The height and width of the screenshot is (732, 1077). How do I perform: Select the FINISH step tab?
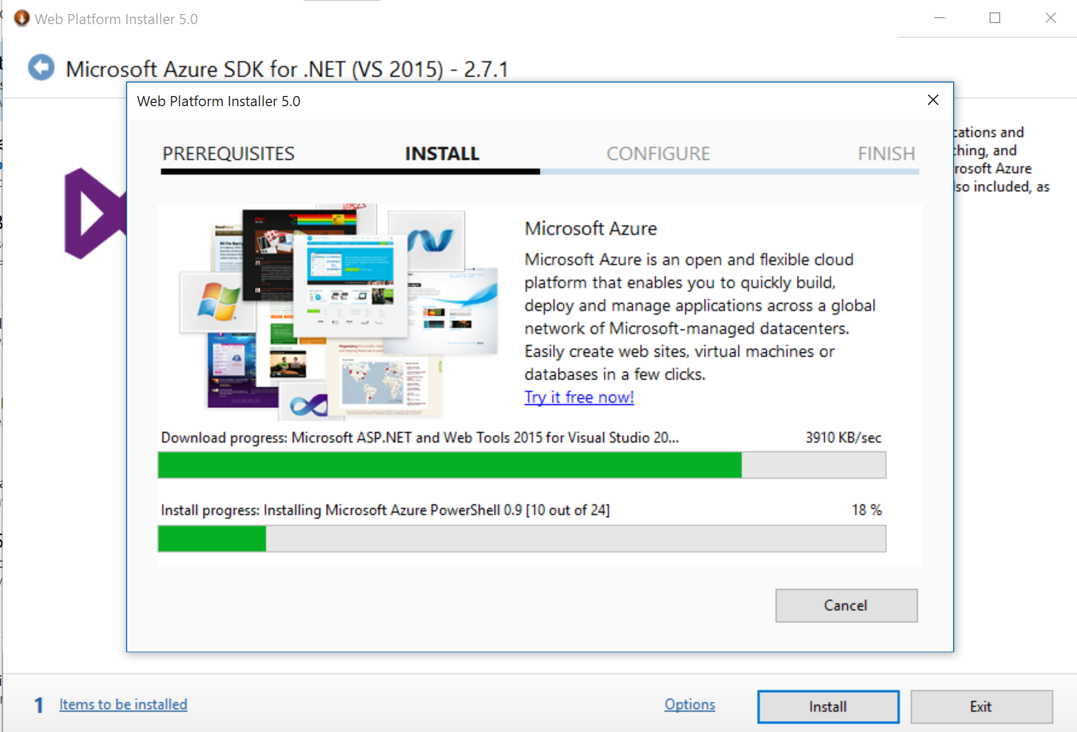pos(886,154)
